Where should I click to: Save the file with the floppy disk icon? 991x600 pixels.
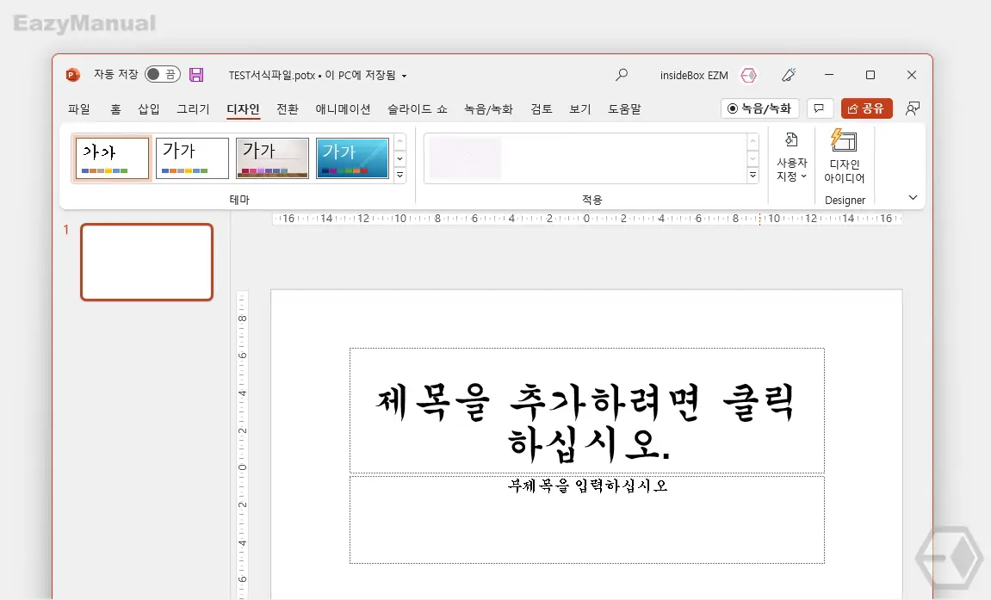click(x=196, y=75)
